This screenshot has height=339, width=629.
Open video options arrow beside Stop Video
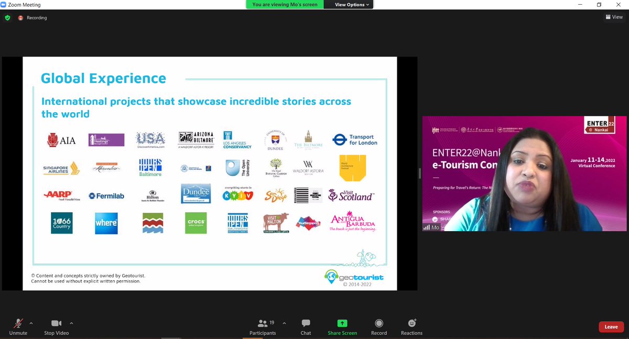click(71, 323)
